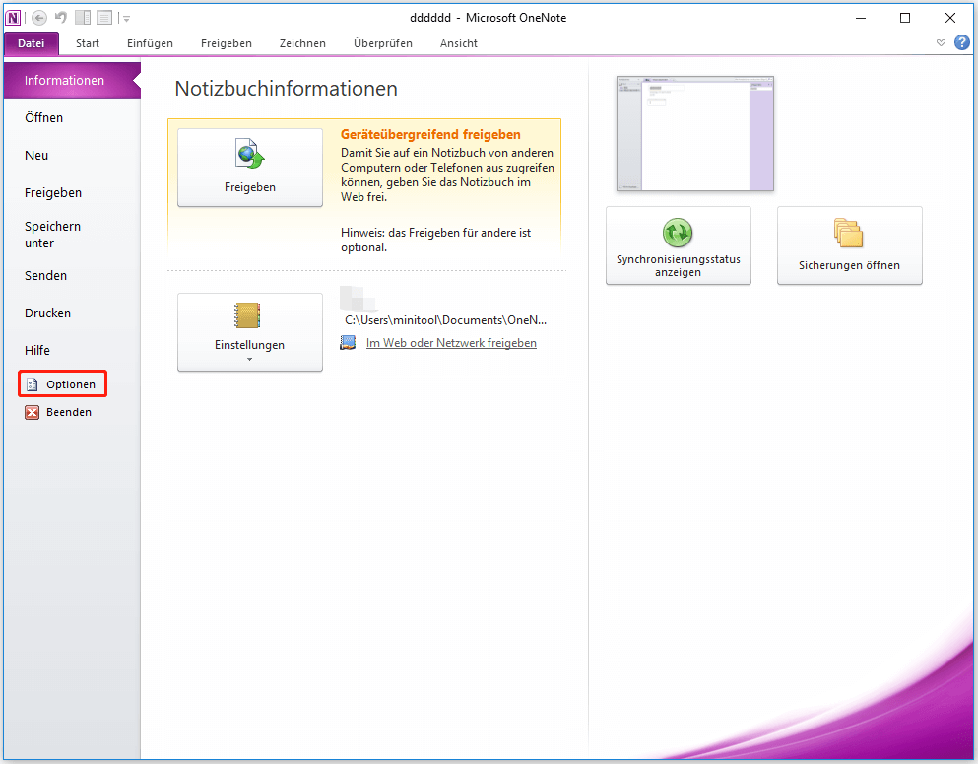This screenshot has width=978, height=764.
Task: Click Synchronisierungsstatus anzeigen button
Action: (679, 245)
